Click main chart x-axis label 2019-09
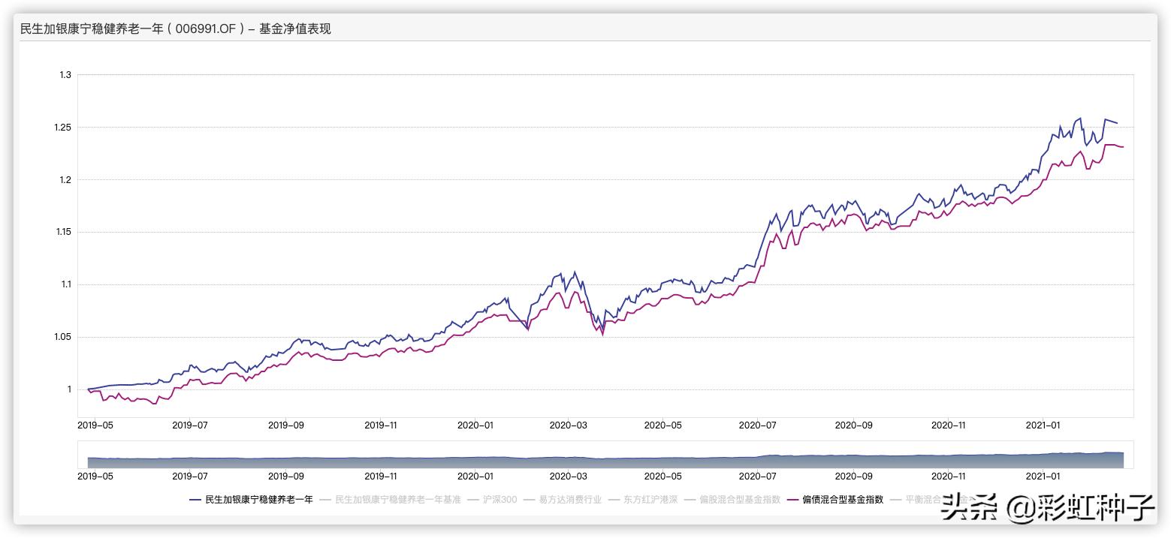1171x538 pixels. pyautogui.click(x=285, y=425)
